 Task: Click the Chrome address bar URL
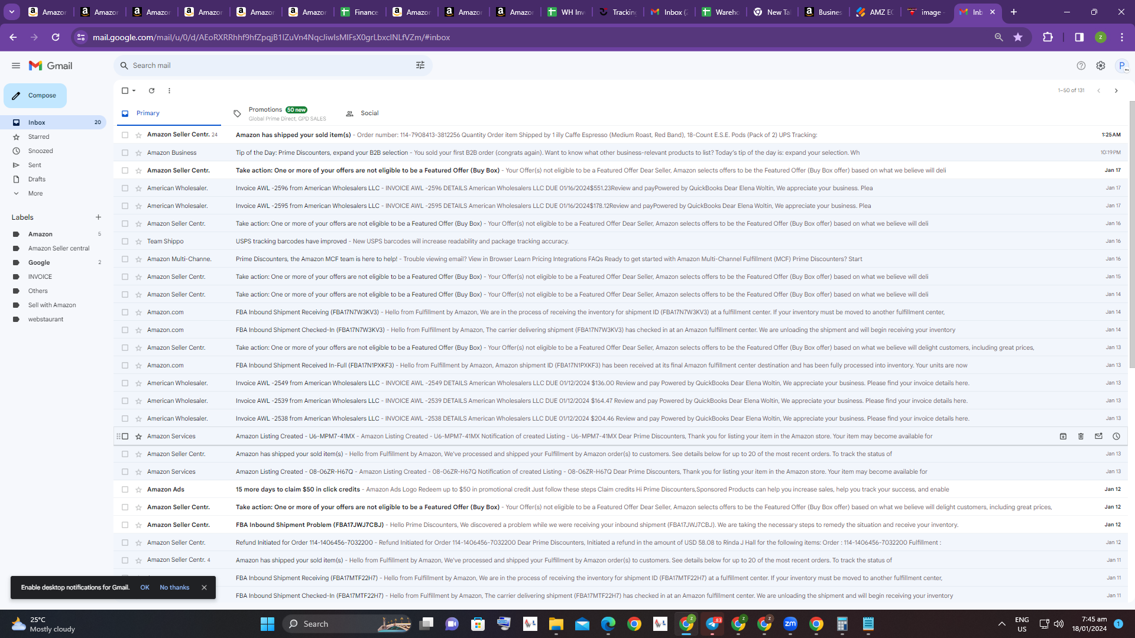click(271, 37)
